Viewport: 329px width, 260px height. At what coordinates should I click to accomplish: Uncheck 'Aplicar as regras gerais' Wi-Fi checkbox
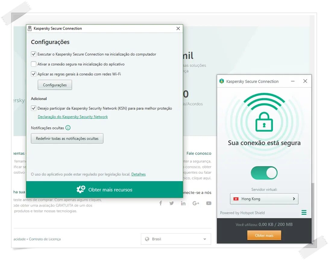[x=33, y=74]
